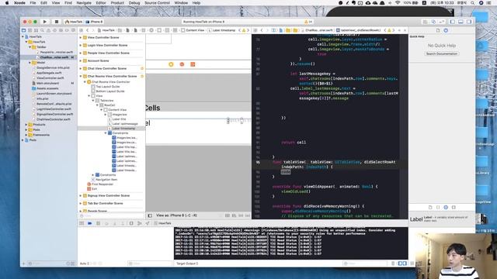This screenshot has width=497, height=279.
Task: Click the Exit dock icon on canvas
Action: click(x=193, y=64)
